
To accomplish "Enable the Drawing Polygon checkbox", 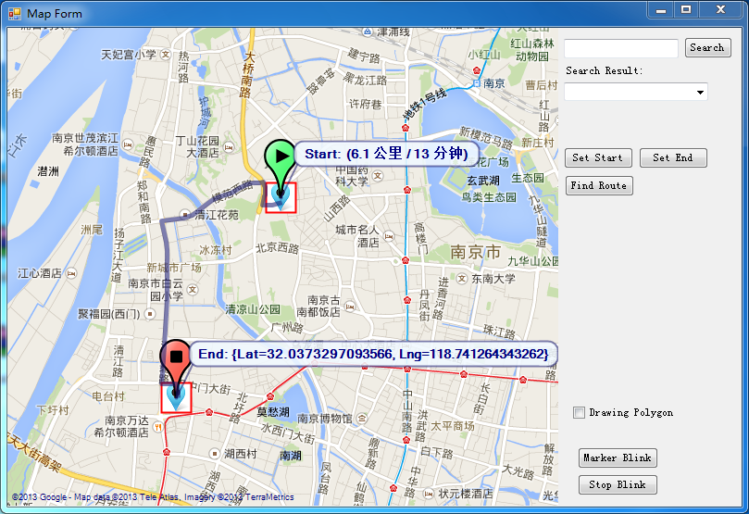I will [x=579, y=412].
